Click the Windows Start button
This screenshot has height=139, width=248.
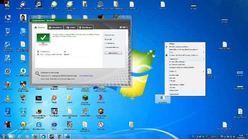(x=3, y=136)
